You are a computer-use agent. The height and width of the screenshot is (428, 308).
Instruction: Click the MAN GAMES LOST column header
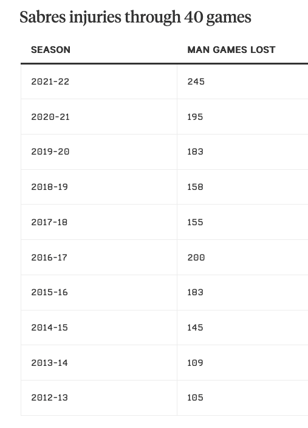click(231, 50)
